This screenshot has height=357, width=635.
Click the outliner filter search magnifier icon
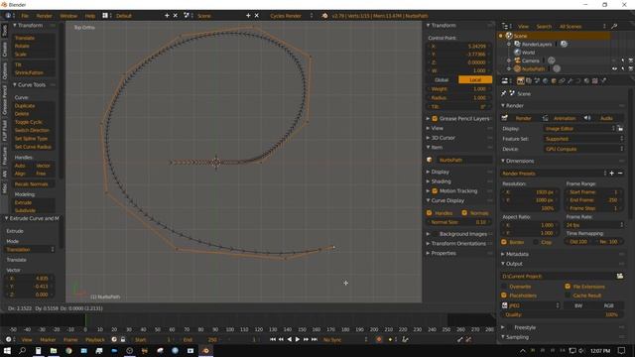[614, 27]
